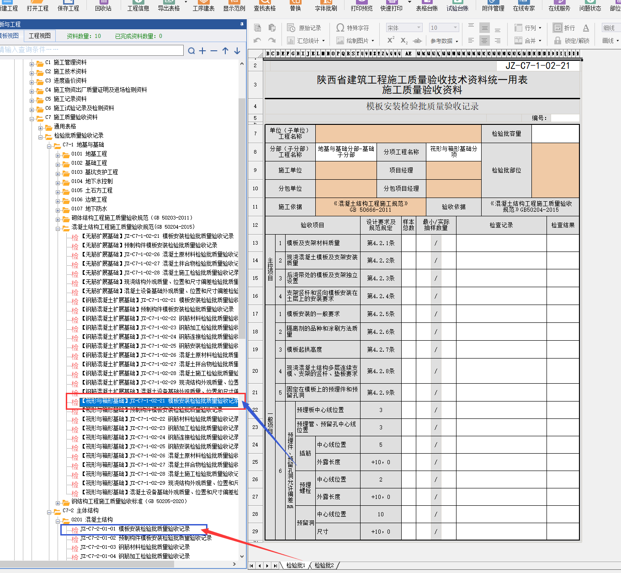Undo the last edit
This screenshot has height=573, width=621.
257,41
